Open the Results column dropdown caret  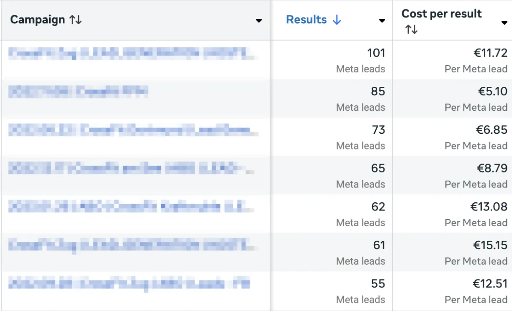pyautogui.click(x=382, y=20)
